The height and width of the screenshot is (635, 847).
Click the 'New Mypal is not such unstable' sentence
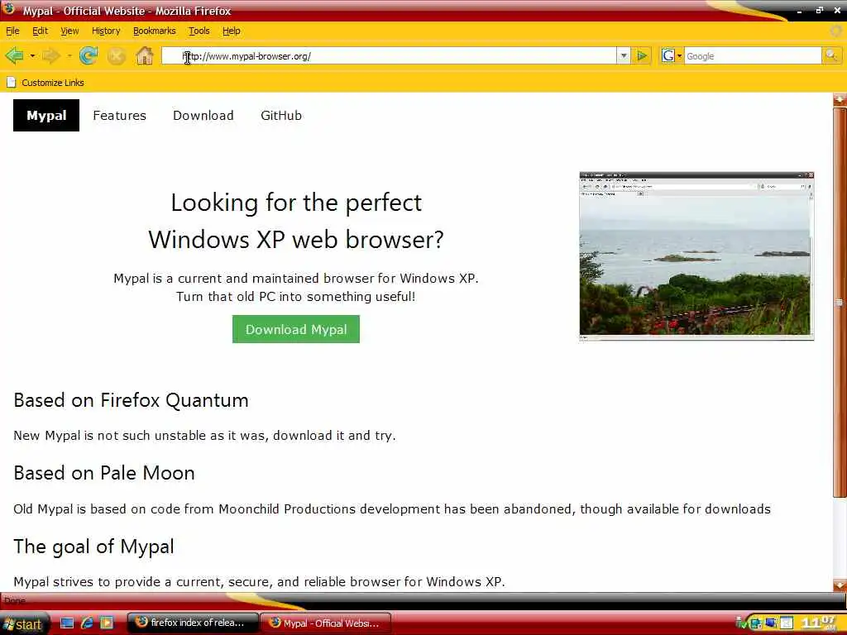(x=205, y=435)
